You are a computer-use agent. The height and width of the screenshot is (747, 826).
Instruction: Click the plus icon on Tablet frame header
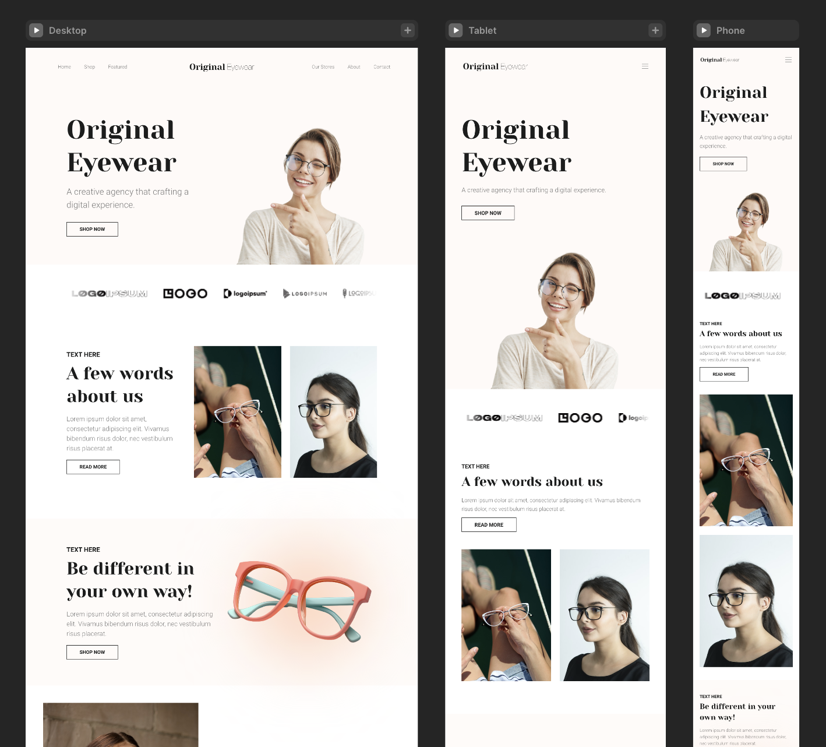(655, 30)
